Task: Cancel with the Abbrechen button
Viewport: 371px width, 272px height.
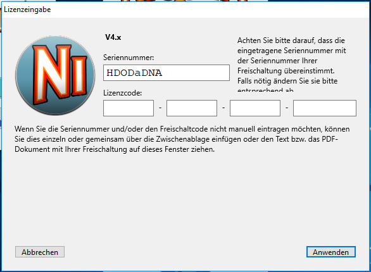Action: [40, 252]
